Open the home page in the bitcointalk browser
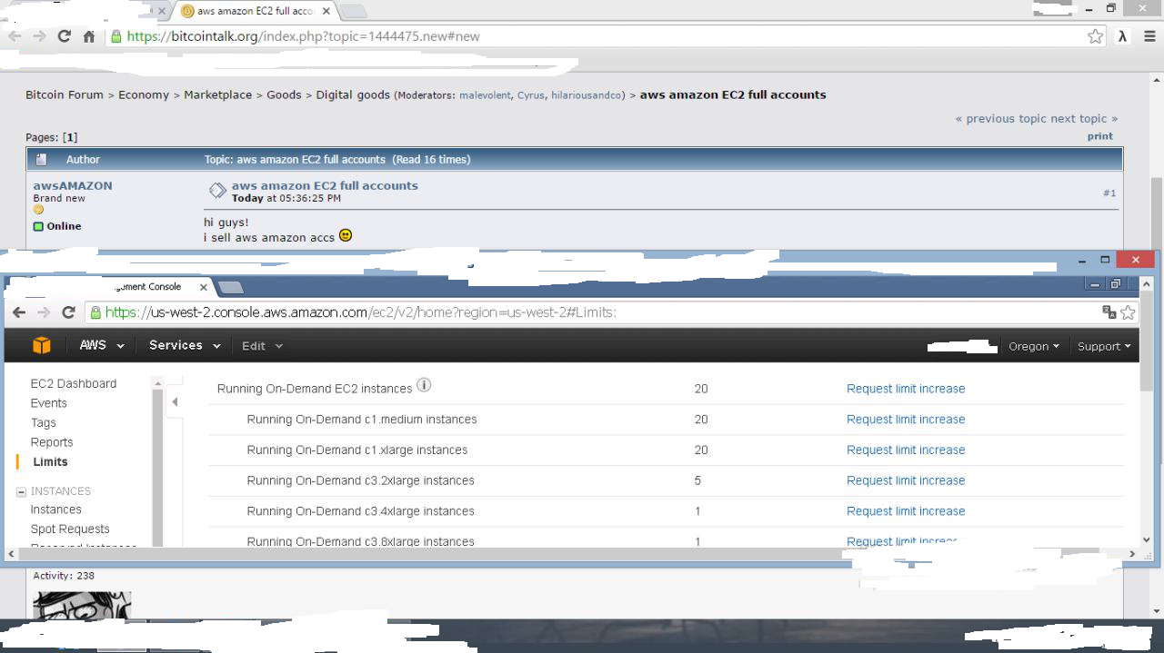This screenshot has width=1164, height=653. coord(89,36)
